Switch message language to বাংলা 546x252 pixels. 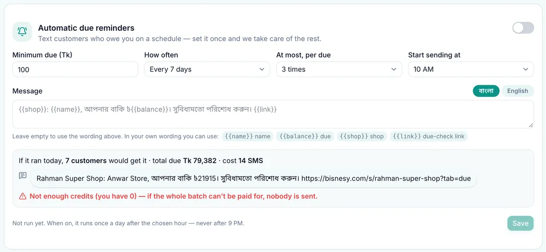pyautogui.click(x=486, y=91)
